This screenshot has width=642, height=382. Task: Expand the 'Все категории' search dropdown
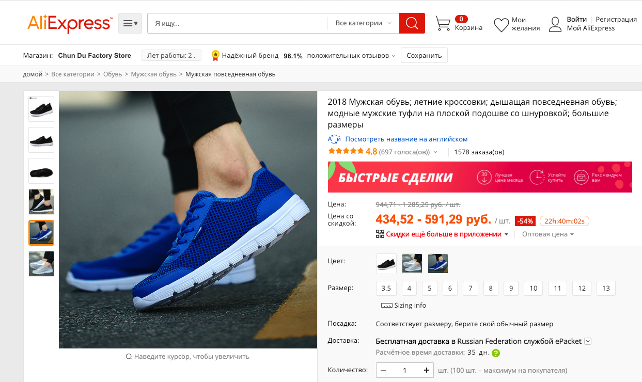point(364,23)
